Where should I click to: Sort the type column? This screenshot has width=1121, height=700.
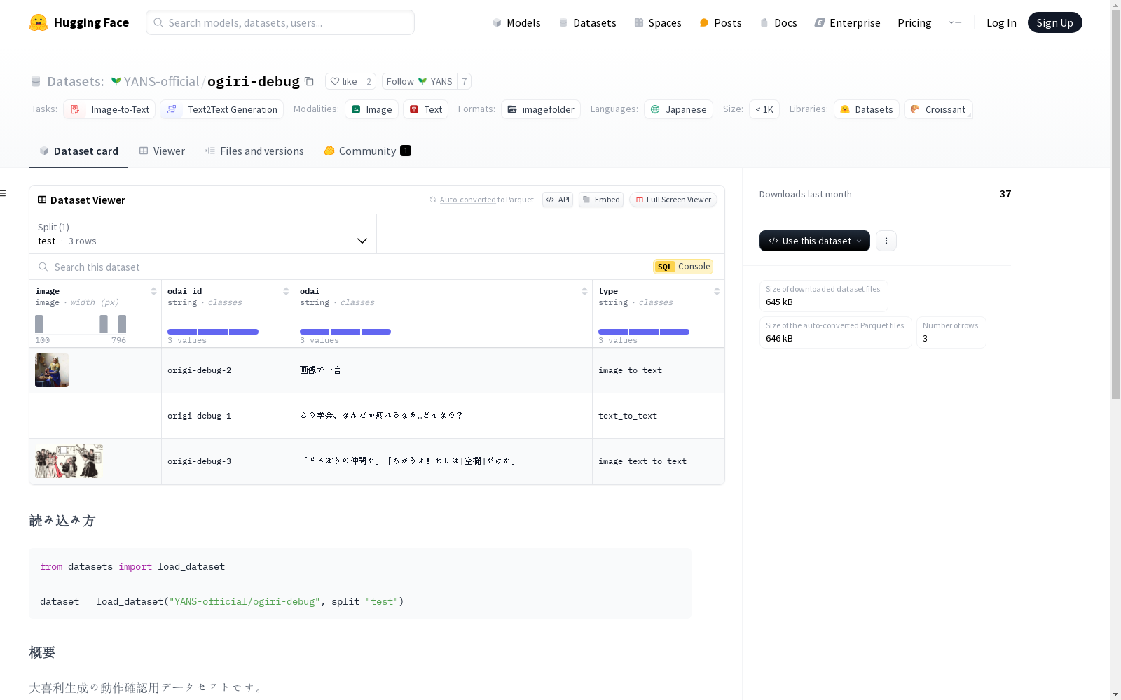717,291
